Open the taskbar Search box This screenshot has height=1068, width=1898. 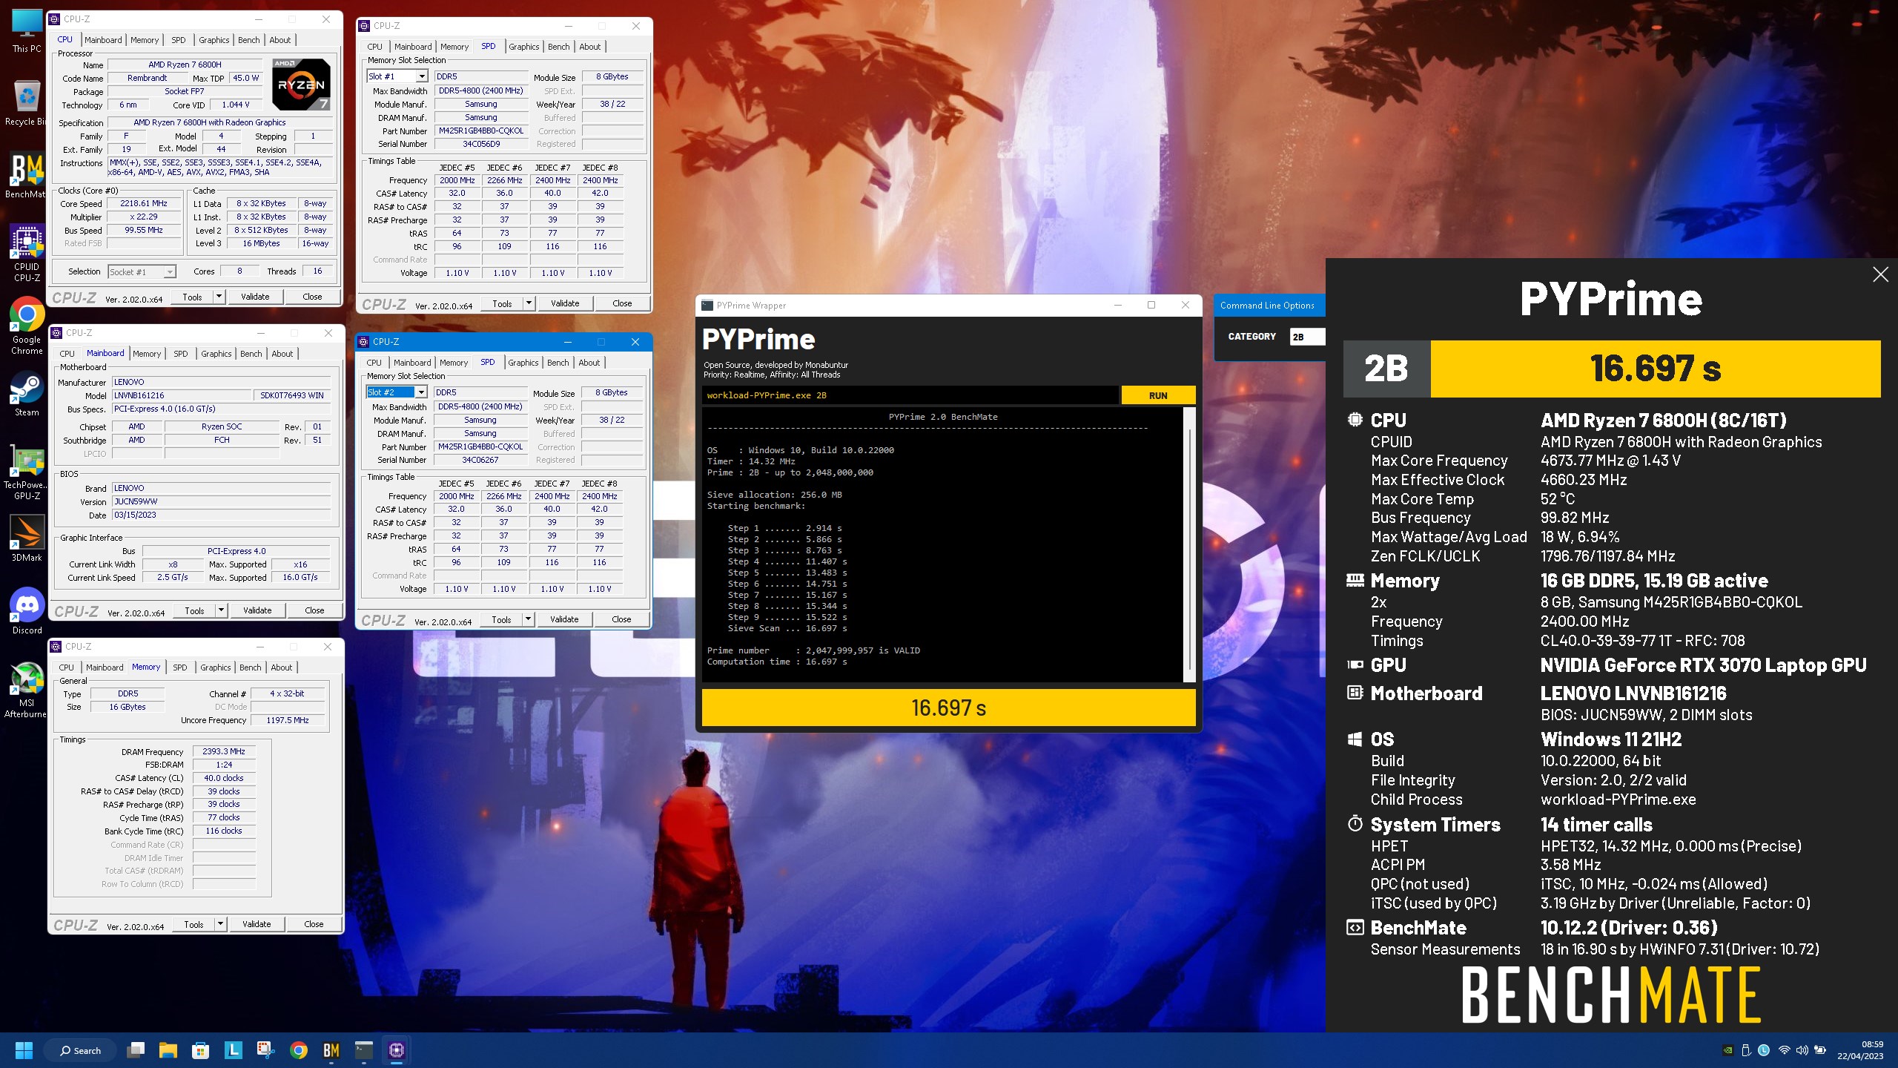[80, 1050]
